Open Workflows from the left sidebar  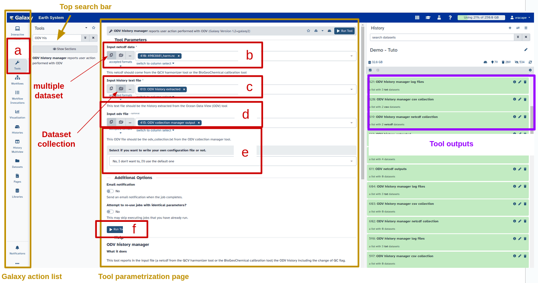tap(17, 80)
